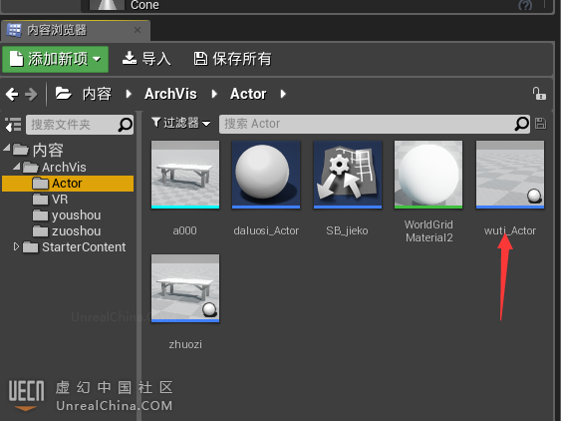The height and width of the screenshot is (421, 561).
Task: Select the SB_jieko blueprint interface thumbnail
Action: [348, 175]
